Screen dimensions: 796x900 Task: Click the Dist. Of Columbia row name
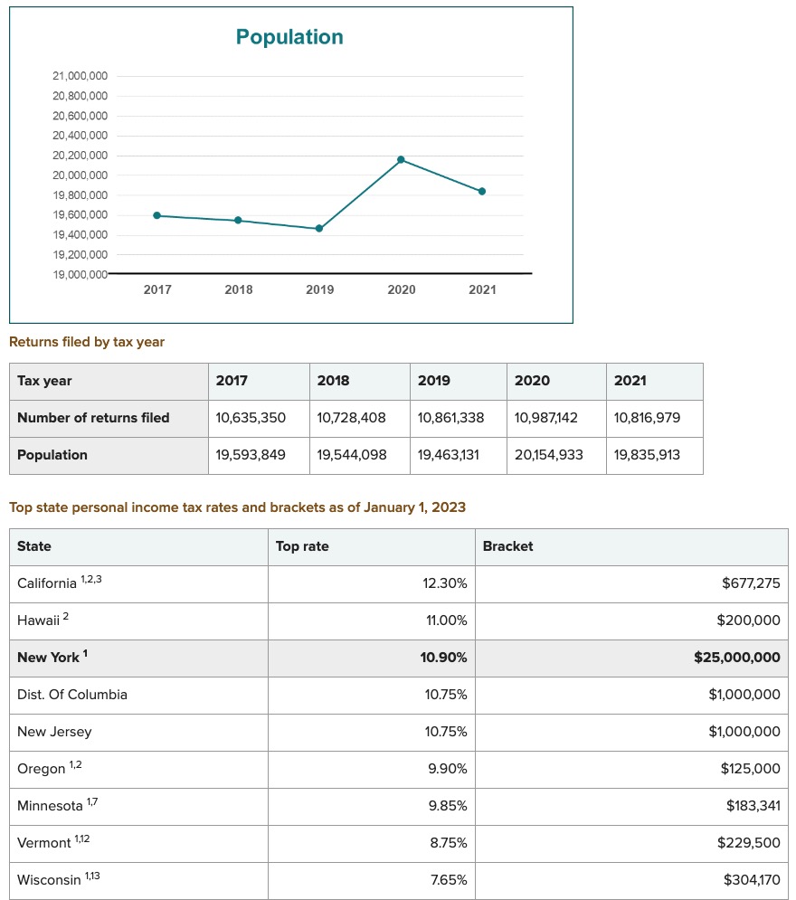(x=72, y=695)
